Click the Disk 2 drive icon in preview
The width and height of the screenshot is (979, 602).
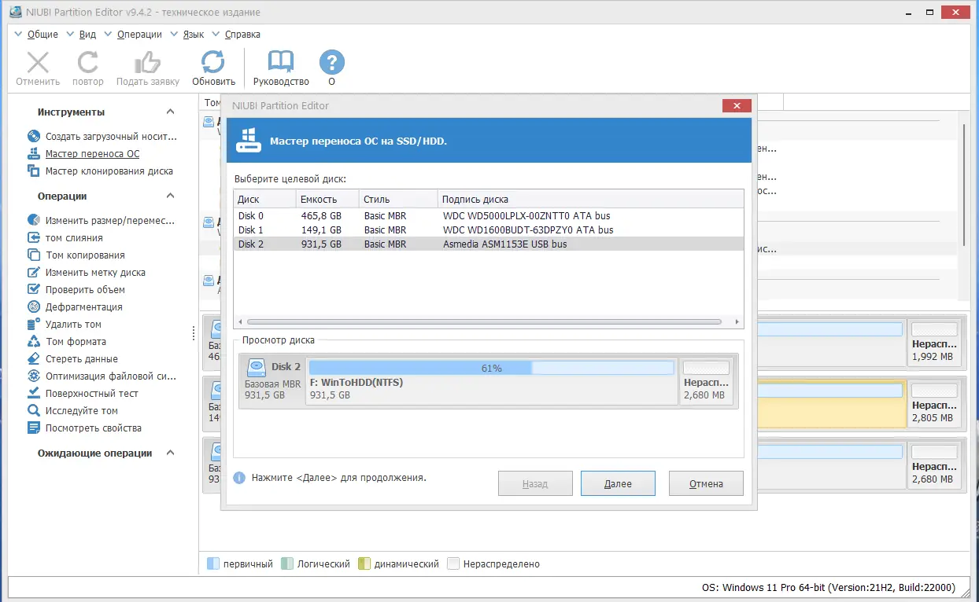[x=257, y=367]
